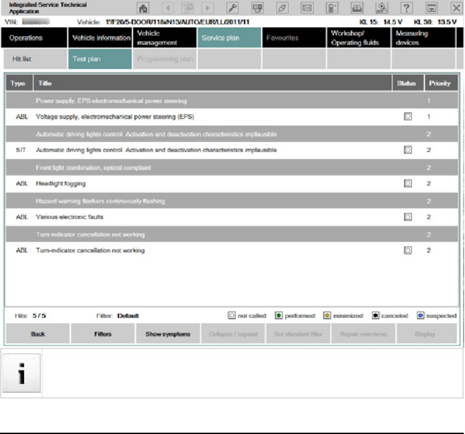The image size is (465, 434).
Task: Click the large info 'i' icon
Action: pos(21,373)
